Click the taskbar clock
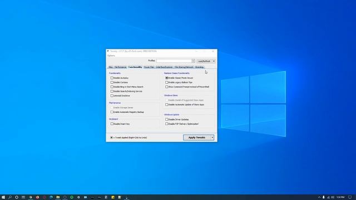Screen dimensions: 356x200 pyautogui.click(x=340, y=197)
